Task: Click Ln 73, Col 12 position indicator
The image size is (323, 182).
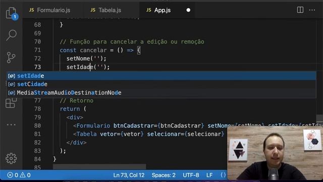Action: point(129,175)
